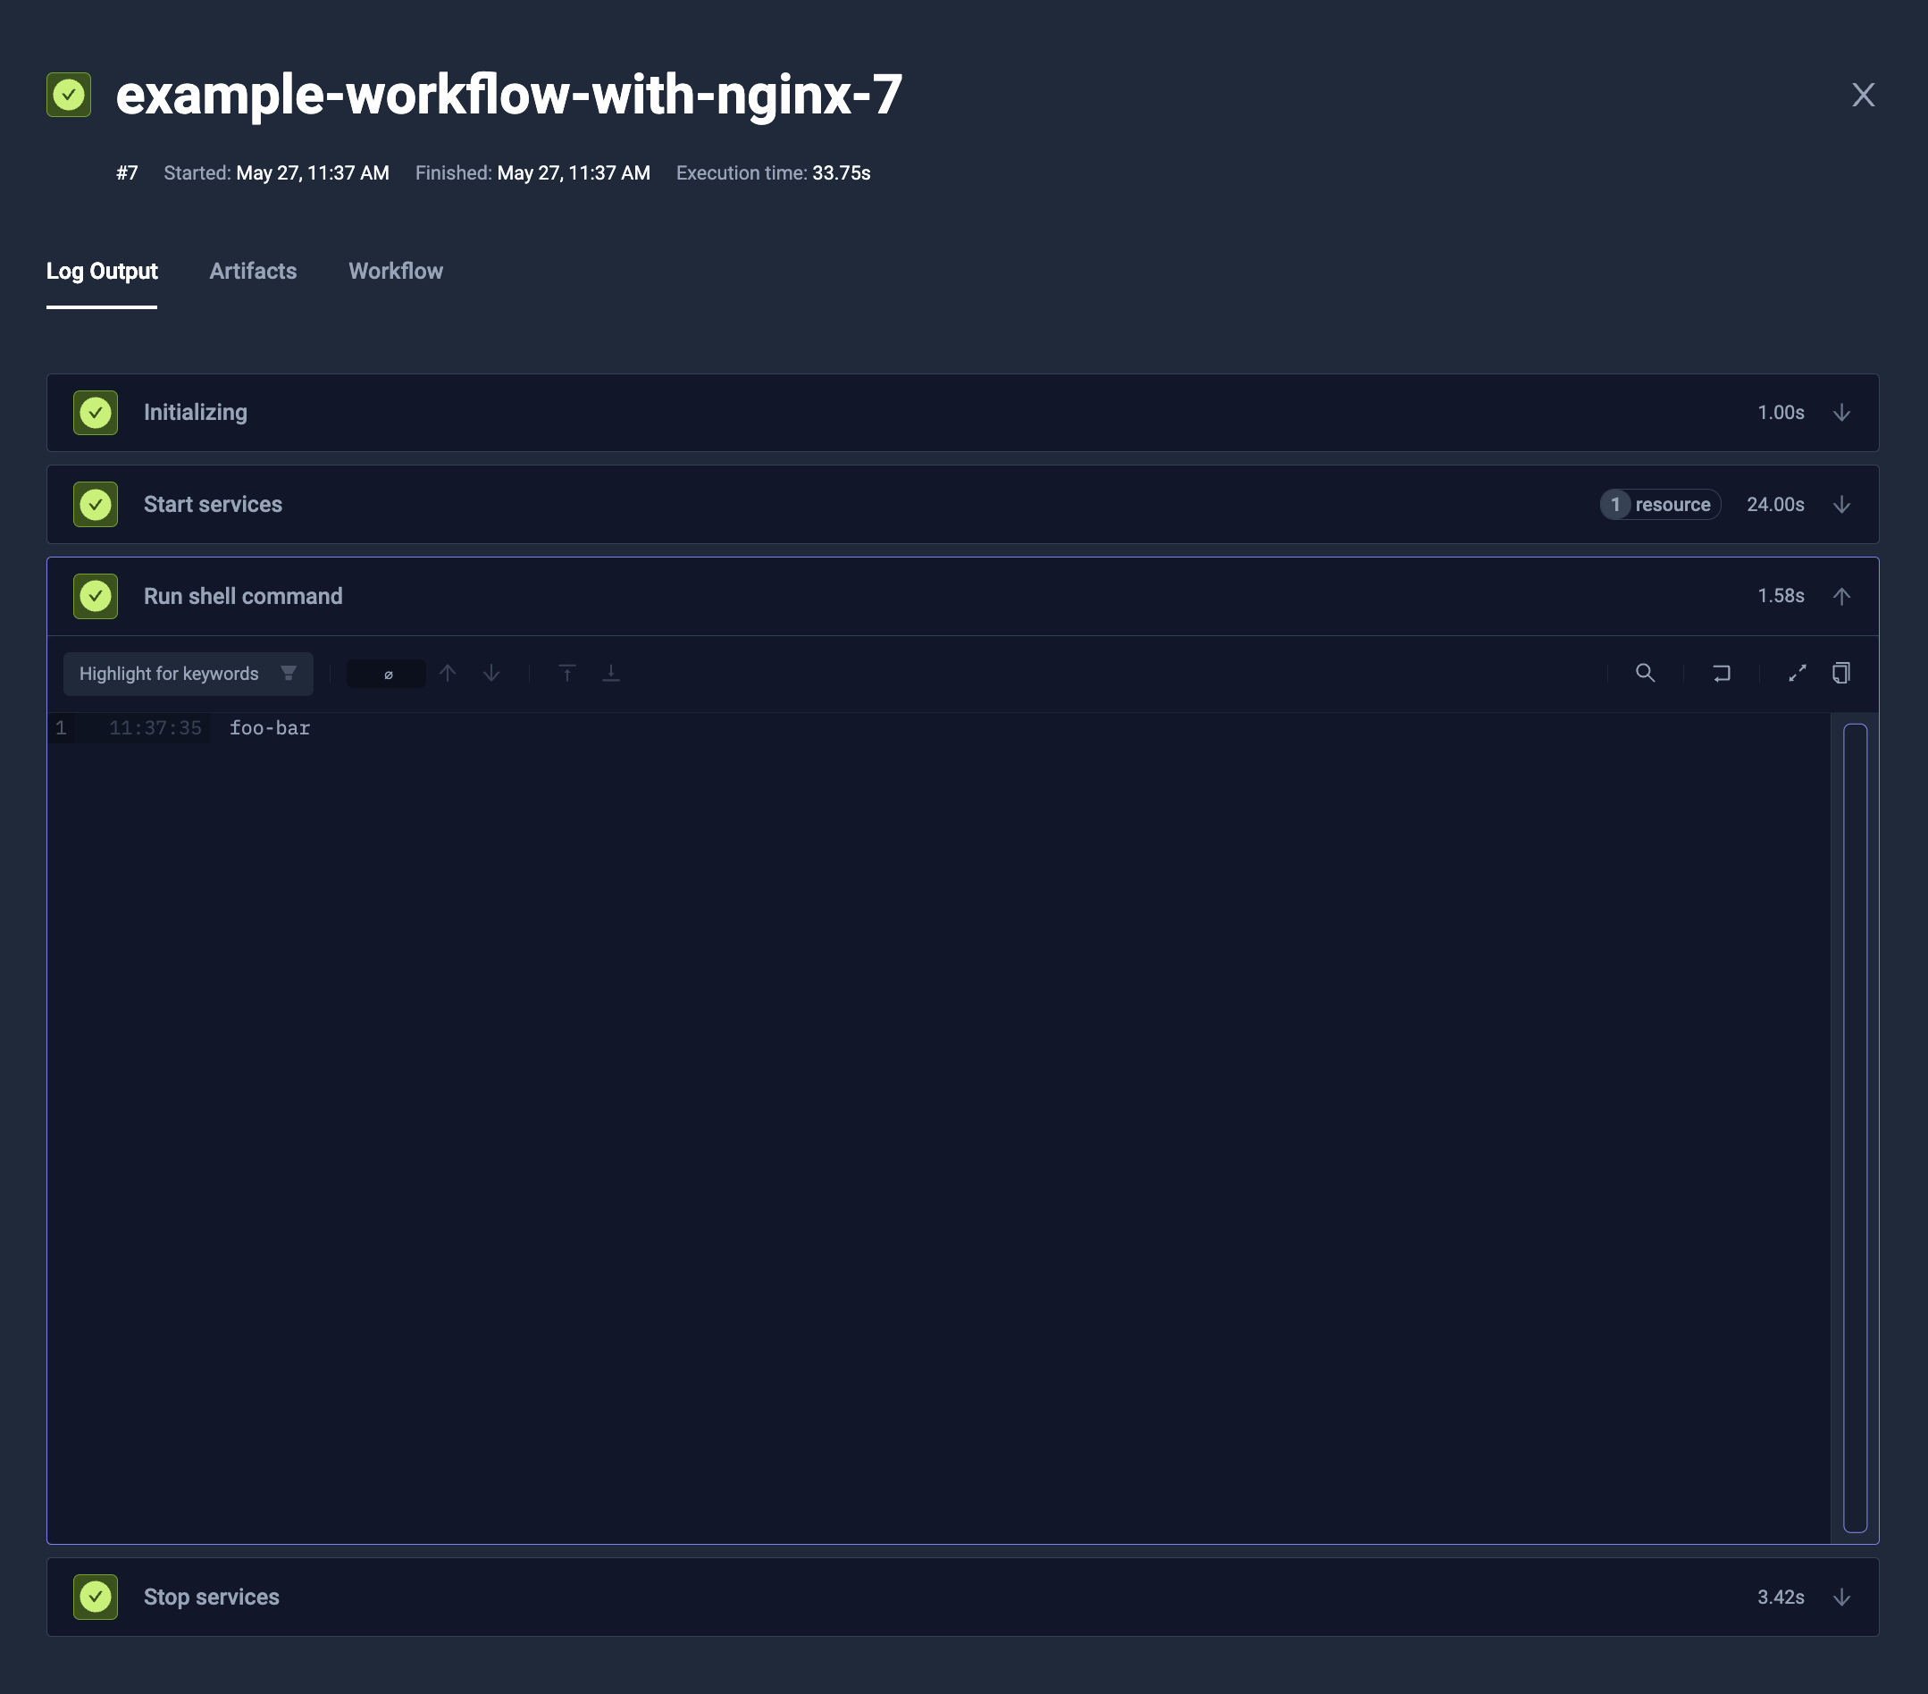
Task: Jump to previous keyword match
Action: tap(448, 674)
